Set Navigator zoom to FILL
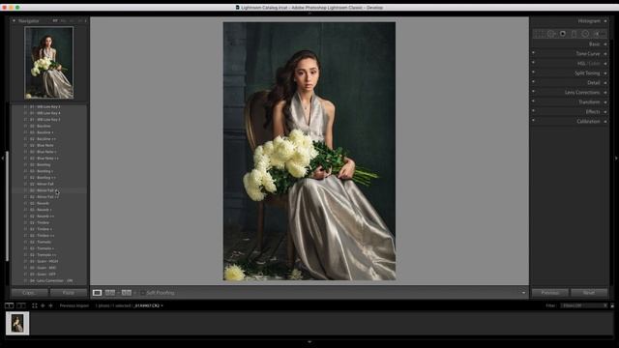Screen dimensions: 619x348 coord(64,20)
